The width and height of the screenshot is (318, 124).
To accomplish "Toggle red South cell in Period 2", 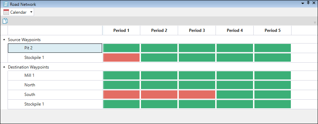I will coord(159,95).
